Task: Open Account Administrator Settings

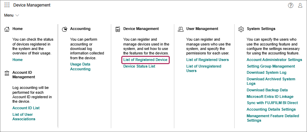Action: coord(274,60)
